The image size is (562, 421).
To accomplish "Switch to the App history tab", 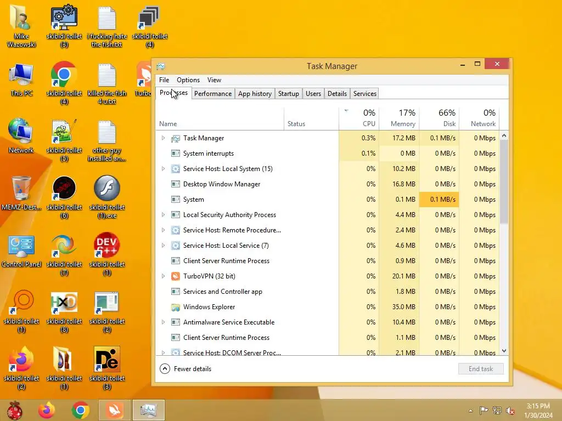I will [x=255, y=93].
